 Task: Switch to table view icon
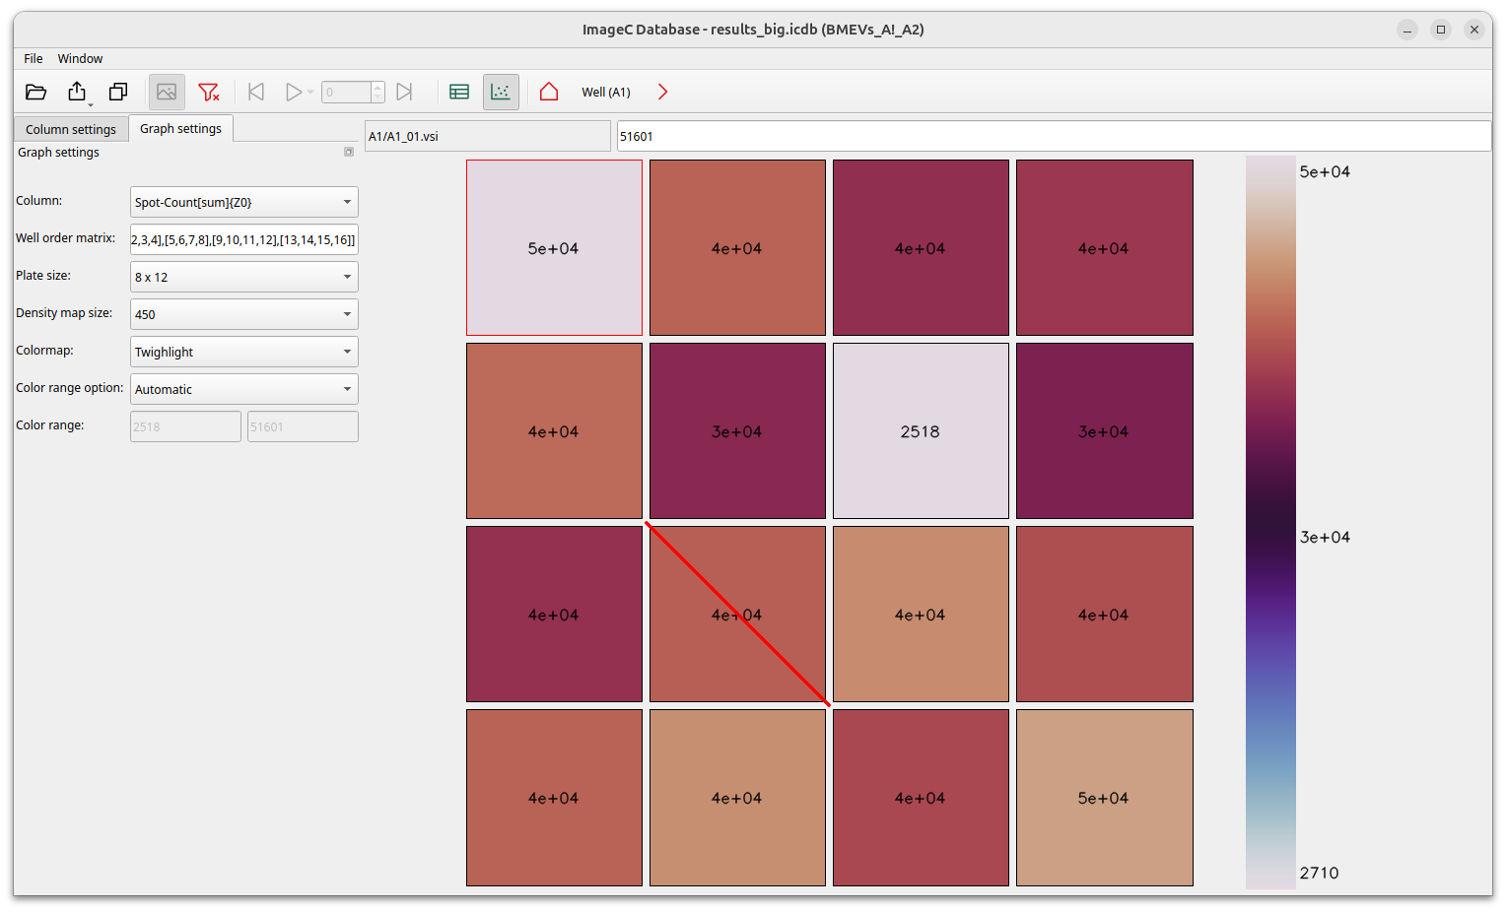click(459, 92)
